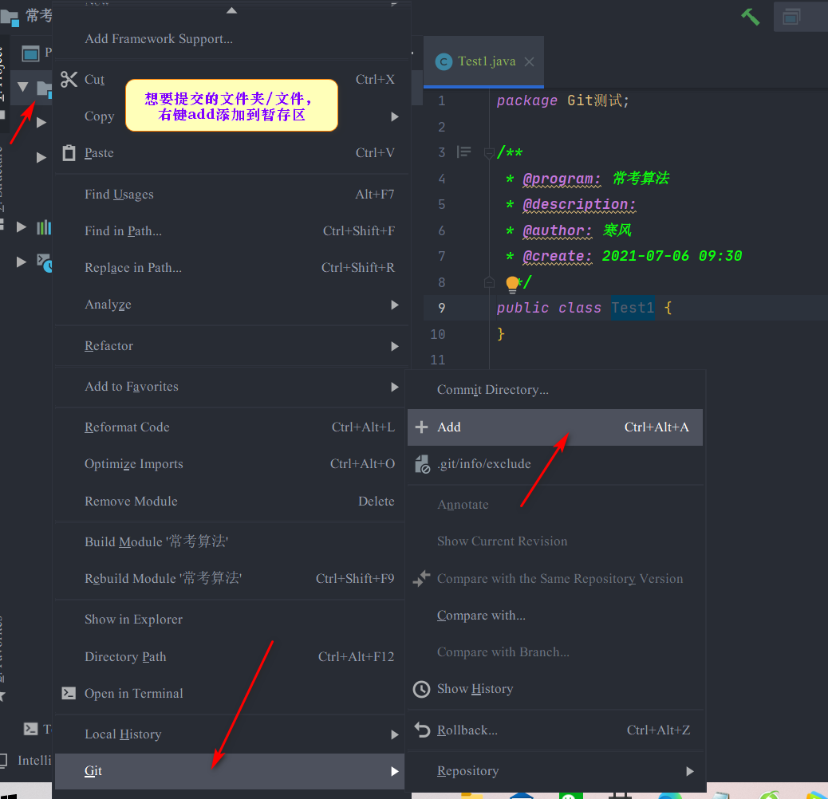Image resolution: width=828 pixels, height=799 pixels.
Task: Click the Paste clipboard icon
Action: tap(69, 153)
